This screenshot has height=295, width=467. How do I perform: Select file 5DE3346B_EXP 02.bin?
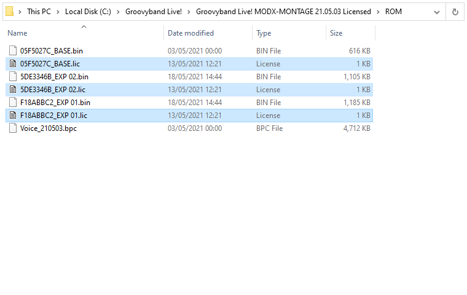(x=54, y=77)
